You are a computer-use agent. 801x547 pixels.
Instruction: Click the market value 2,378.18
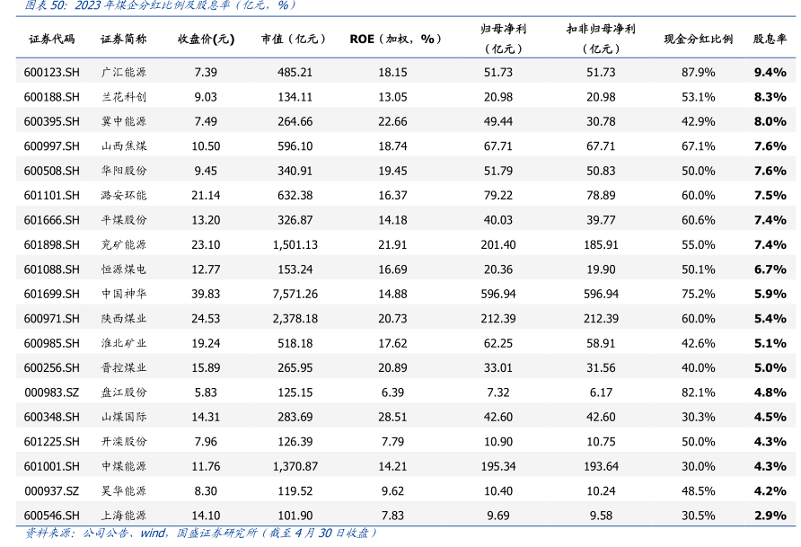click(x=295, y=319)
